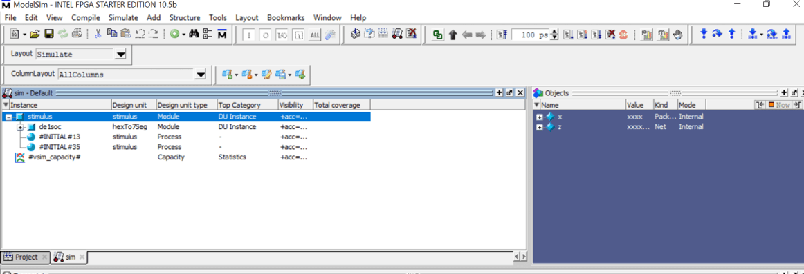The height and width of the screenshot is (274, 804).
Task: Toggle the Inputs 'I' filter button
Action: pos(249,35)
